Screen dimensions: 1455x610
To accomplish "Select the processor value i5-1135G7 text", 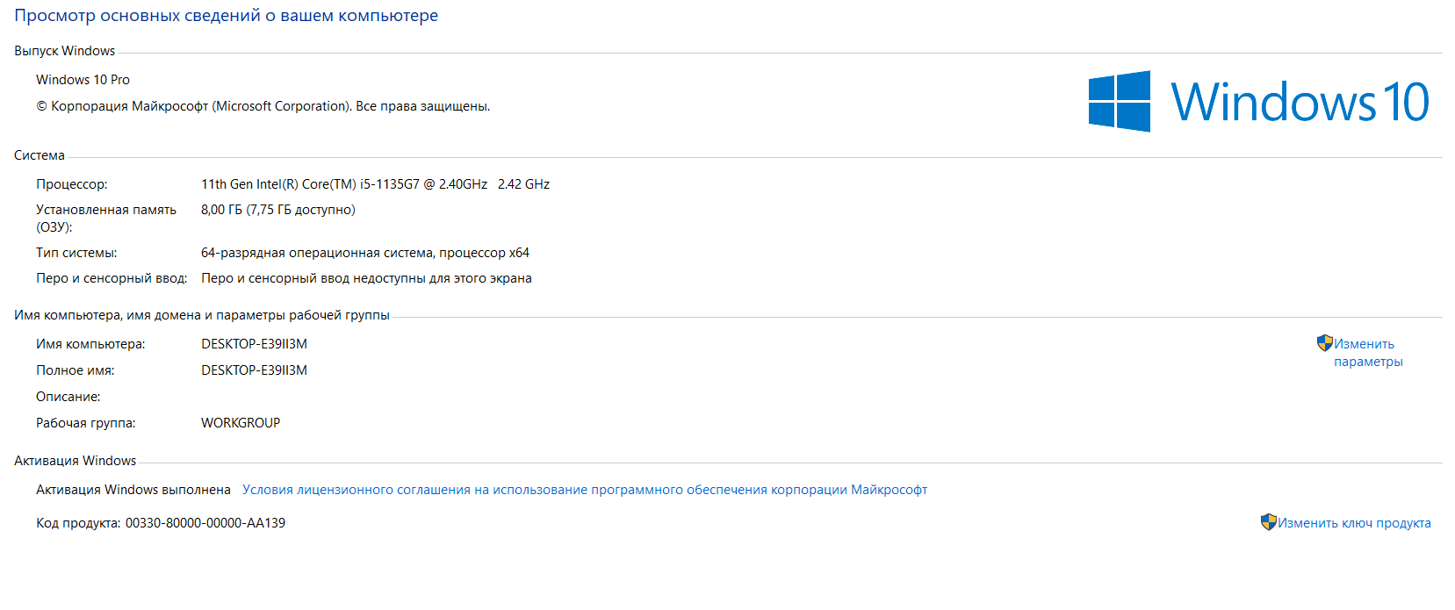I will tap(375, 184).
